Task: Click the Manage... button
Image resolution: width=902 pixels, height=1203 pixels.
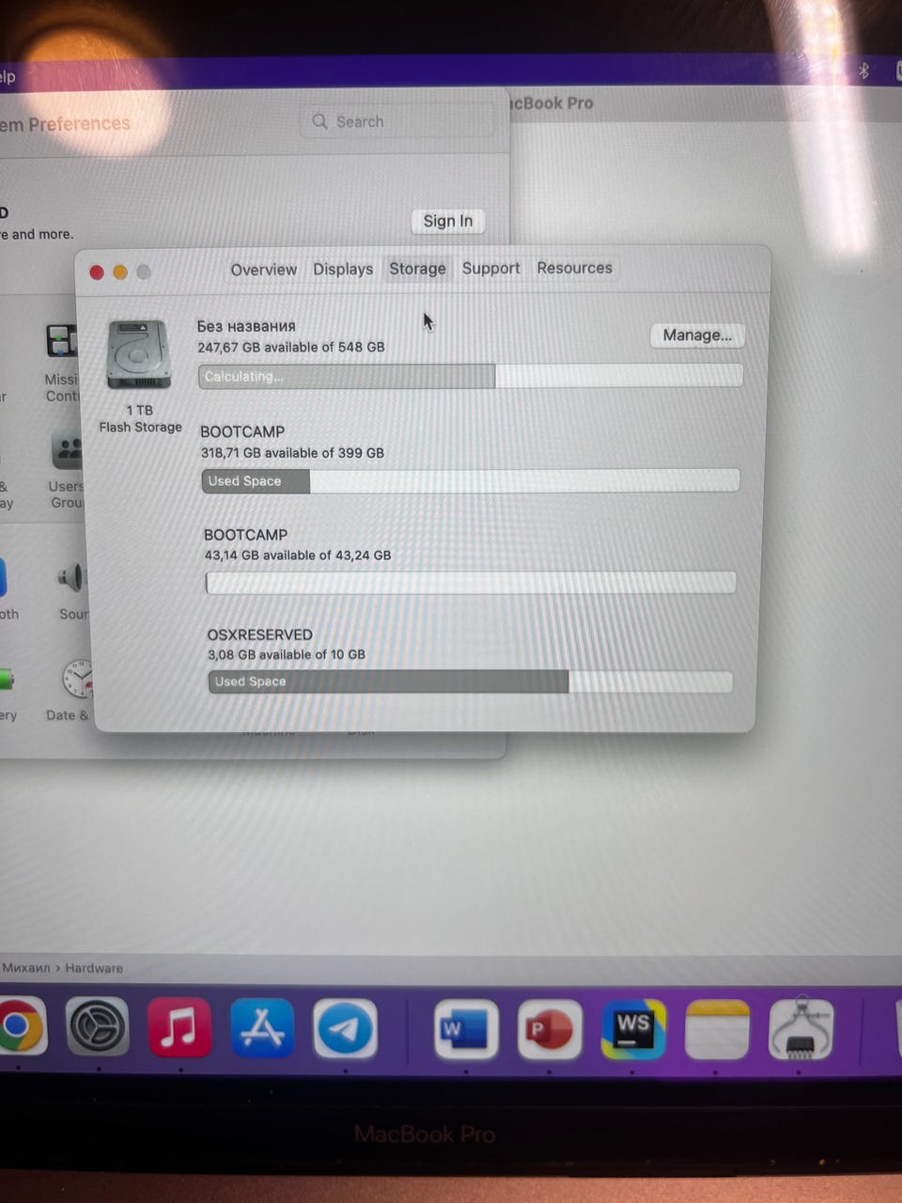Action: (x=697, y=336)
